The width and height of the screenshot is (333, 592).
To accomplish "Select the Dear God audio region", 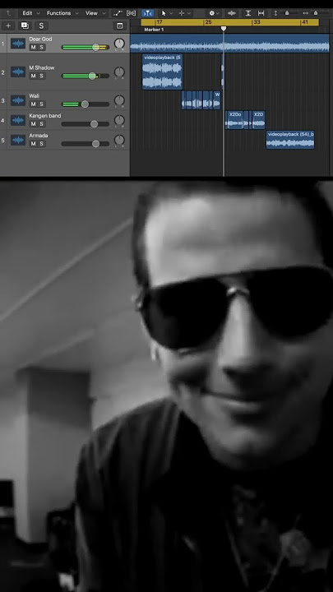I will [230, 43].
